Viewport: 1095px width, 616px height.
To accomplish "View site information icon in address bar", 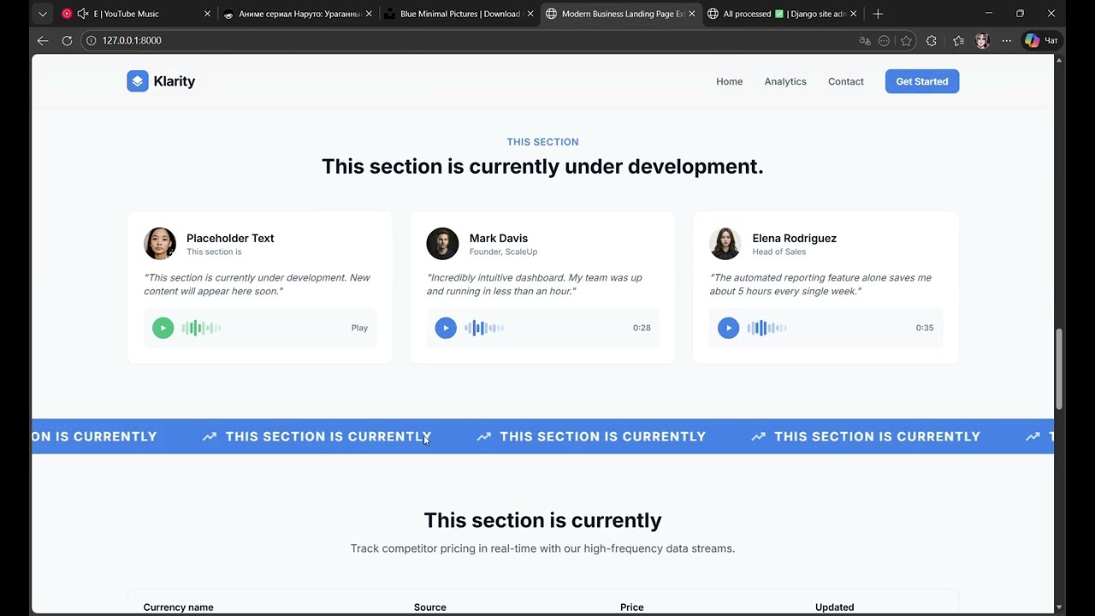I will (92, 40).
